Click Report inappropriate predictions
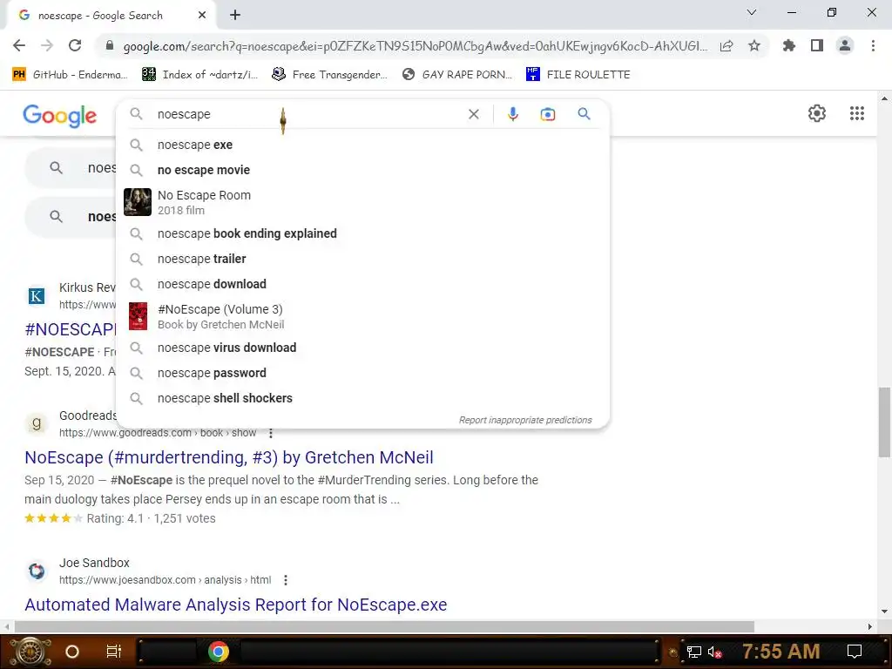Viewport: 892px width, 669px height. (525, 421)
